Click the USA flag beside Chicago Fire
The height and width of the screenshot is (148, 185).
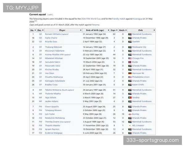tap(130, 58)
